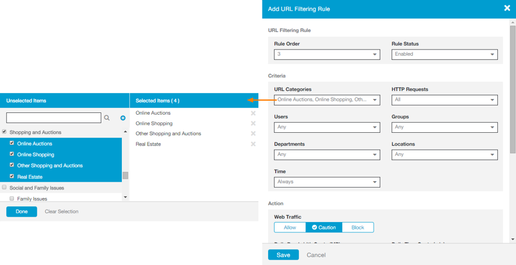Remove Online Shopping from selected items
Image resolution: width=516 pixels, height=265 pixels.
click(253, 124)
